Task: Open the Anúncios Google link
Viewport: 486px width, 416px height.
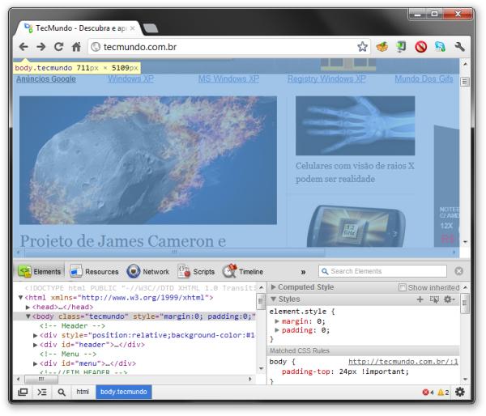Action: [x=46, y=79]
